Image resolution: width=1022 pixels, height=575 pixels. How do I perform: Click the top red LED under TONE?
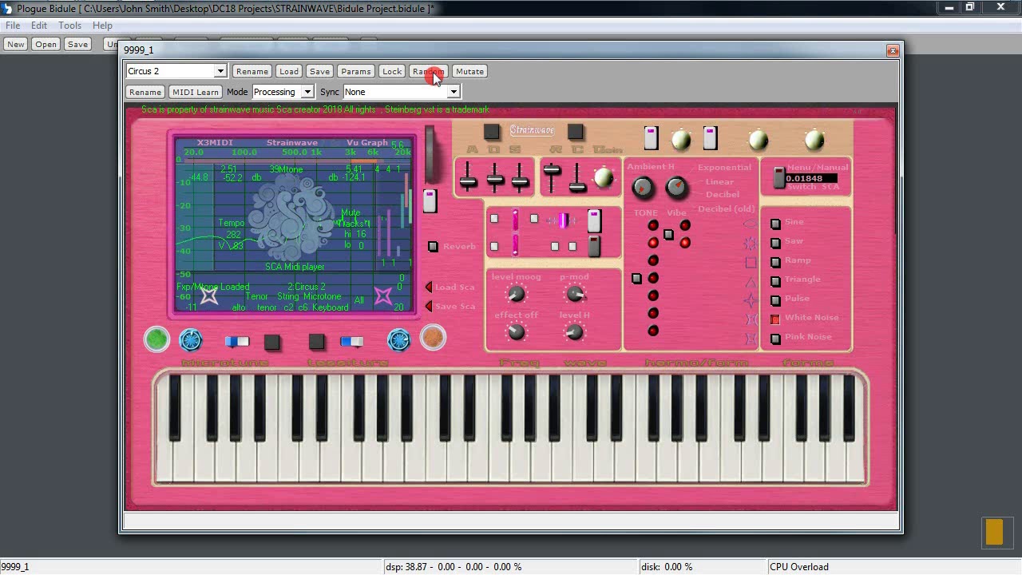(x=653, y=226)
